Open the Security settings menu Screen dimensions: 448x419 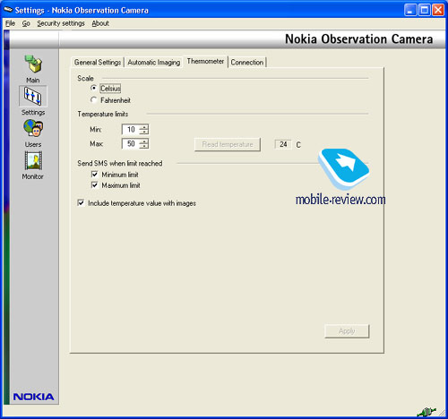[61, 23]
